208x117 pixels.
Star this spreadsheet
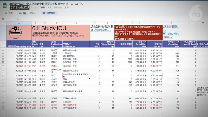pos(72,4)
